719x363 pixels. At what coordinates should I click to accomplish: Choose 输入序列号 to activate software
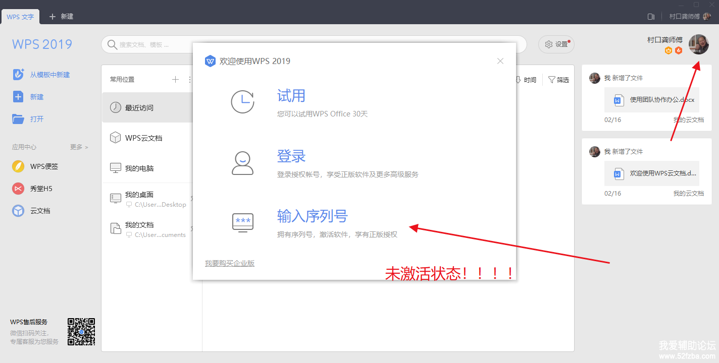point(313,216)
